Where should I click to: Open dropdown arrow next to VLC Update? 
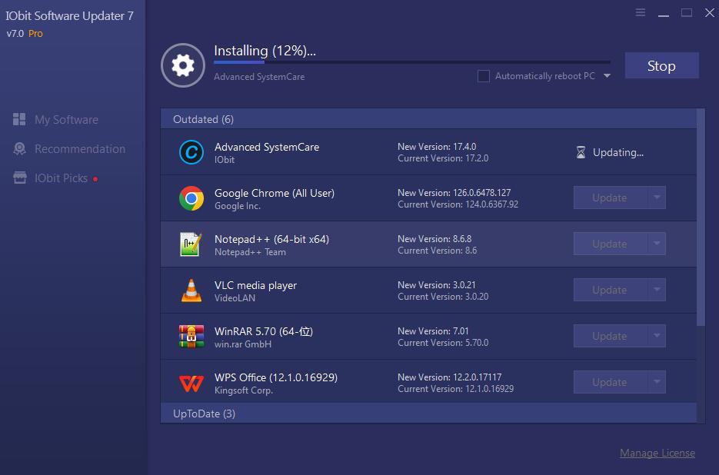pyautogui.click(x=657, y=290)
